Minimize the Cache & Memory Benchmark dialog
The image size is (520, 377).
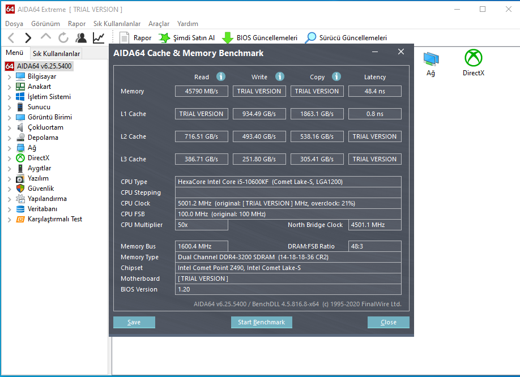(x=375, y=52)
